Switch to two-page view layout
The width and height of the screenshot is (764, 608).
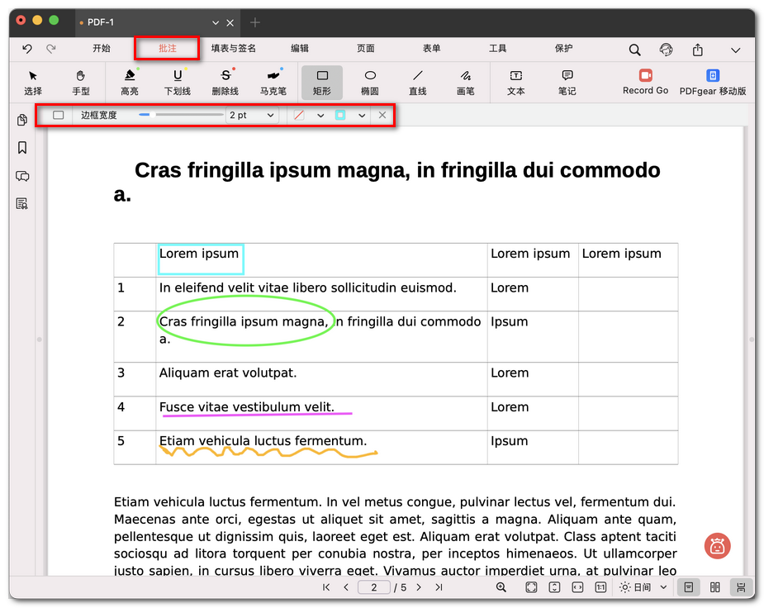715,587
